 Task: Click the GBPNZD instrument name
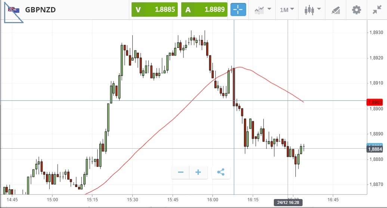coord(40,10)
